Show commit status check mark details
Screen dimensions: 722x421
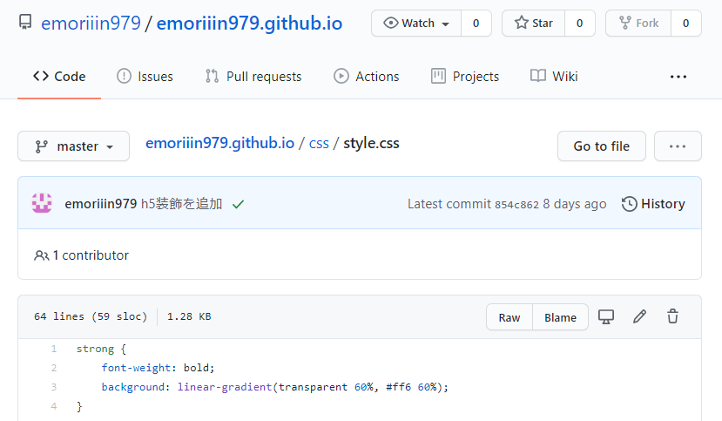(x=238, y=204)
